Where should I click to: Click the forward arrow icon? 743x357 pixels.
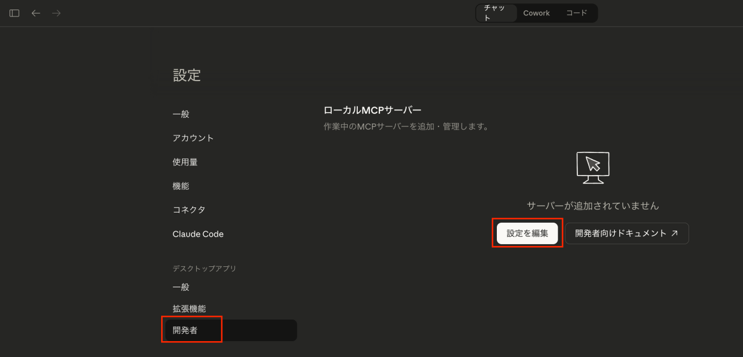[x=56, y=13]
